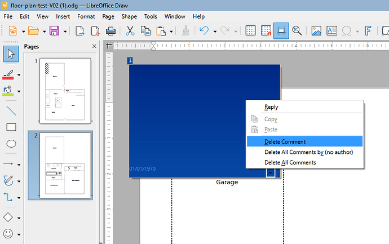Image resolution: width=389 pixels, height=244 pixels.
Task: Open the Paste dropdown arrow
Action: coord(171,32)
